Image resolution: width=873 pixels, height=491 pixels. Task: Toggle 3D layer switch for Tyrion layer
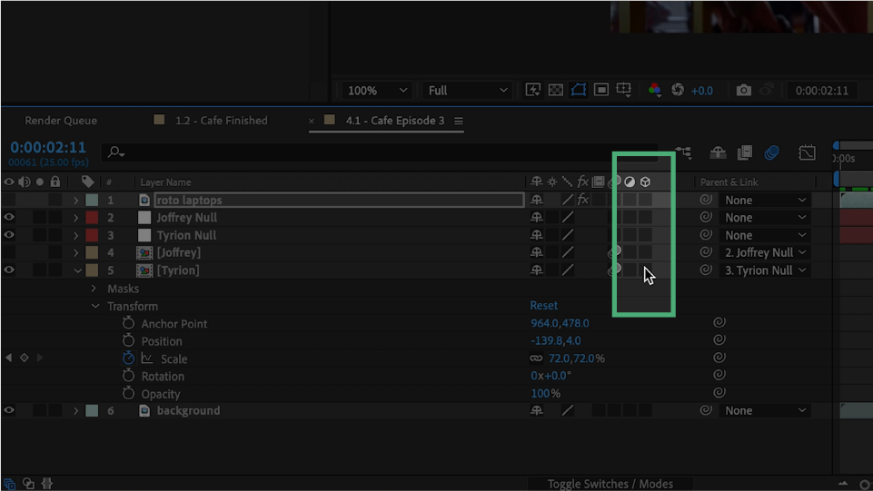tap(645, 270)
